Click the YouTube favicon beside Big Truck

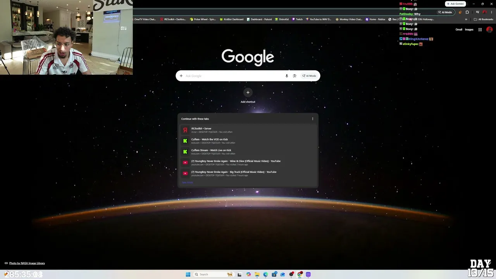[185, 174]
